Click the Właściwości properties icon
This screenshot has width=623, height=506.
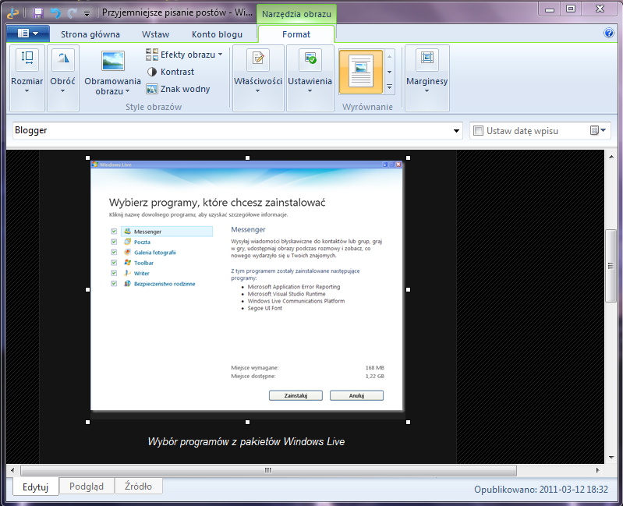point(258,58)
